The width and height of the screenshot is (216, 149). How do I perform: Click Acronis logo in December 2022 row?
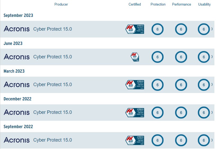click(x=17, y=112)
